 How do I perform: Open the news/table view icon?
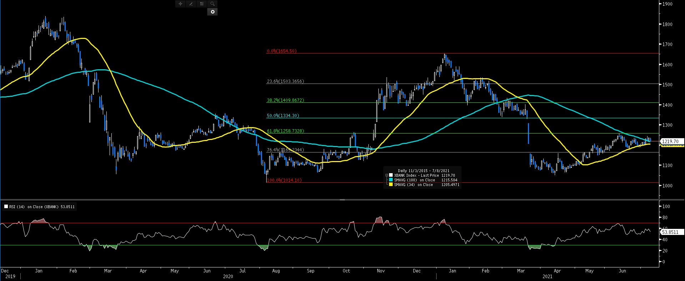202,4
